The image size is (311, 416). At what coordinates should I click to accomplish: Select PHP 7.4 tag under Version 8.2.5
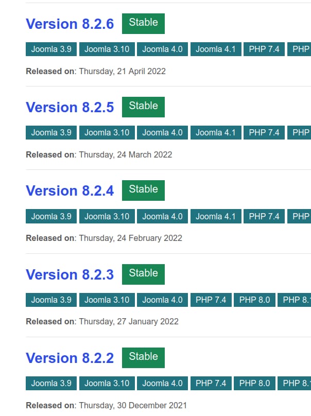click(x=264, y=132)
